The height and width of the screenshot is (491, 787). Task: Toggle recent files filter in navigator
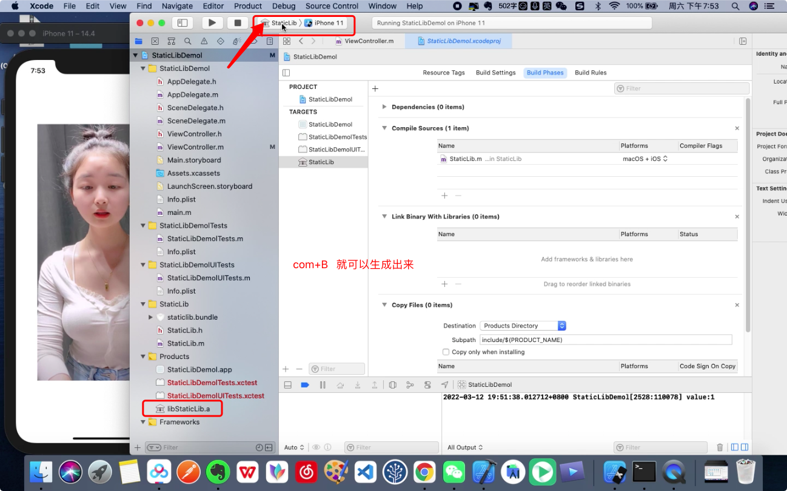260,447
